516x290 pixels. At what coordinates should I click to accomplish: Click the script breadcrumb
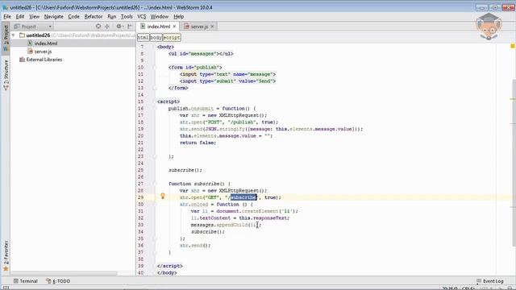coord(172,38)
